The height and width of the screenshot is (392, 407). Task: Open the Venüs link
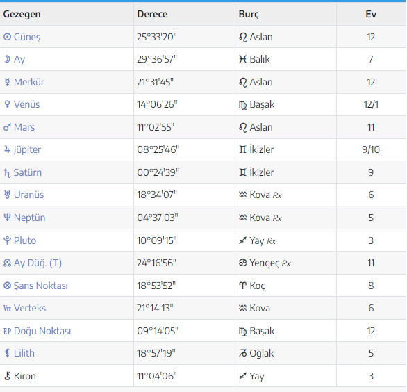pyautogui.click(x=26, y=104)
